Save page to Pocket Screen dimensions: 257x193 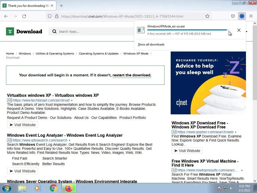[x=233, y=16]
